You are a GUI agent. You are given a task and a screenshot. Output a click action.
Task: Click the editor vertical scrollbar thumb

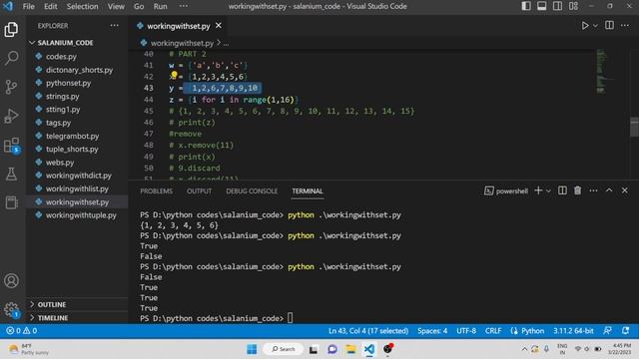pyautogui.click(x=635, y=127)
